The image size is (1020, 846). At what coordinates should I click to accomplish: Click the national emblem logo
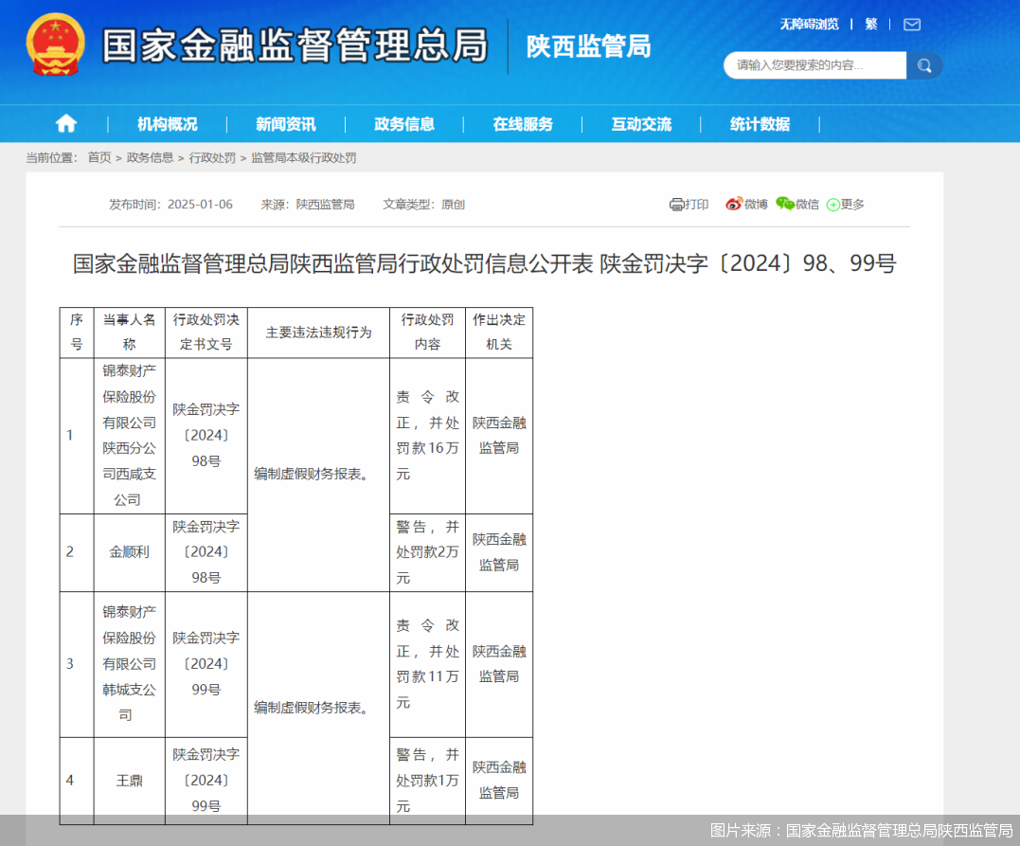click(x=55, y=45)
